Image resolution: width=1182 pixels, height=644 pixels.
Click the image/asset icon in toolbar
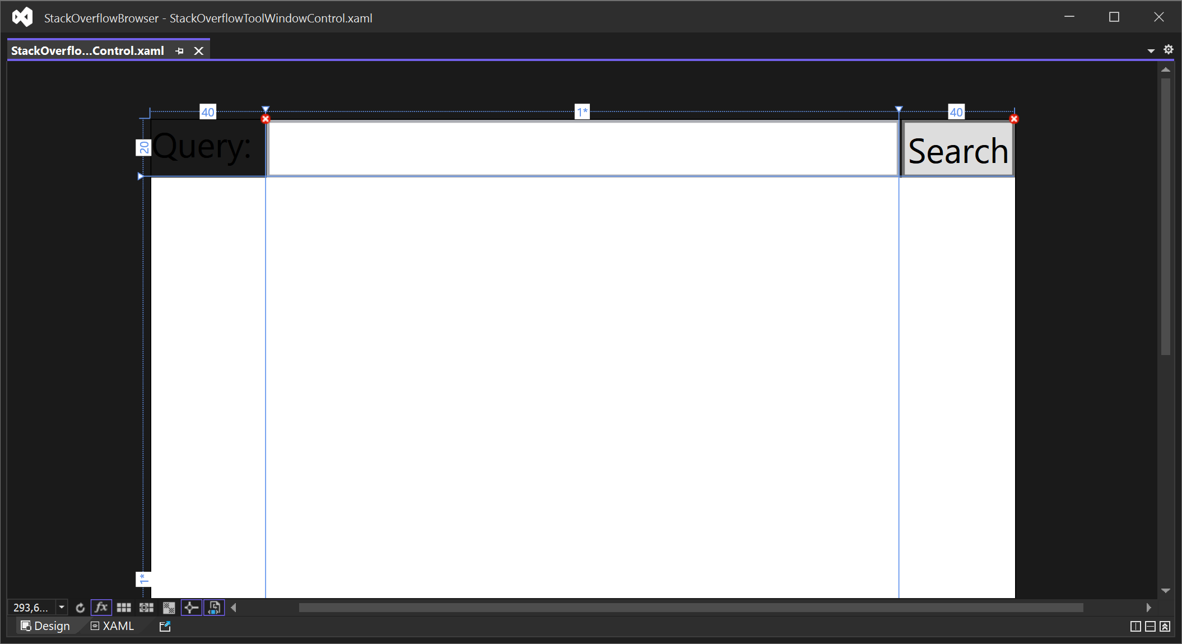[169, 608]
